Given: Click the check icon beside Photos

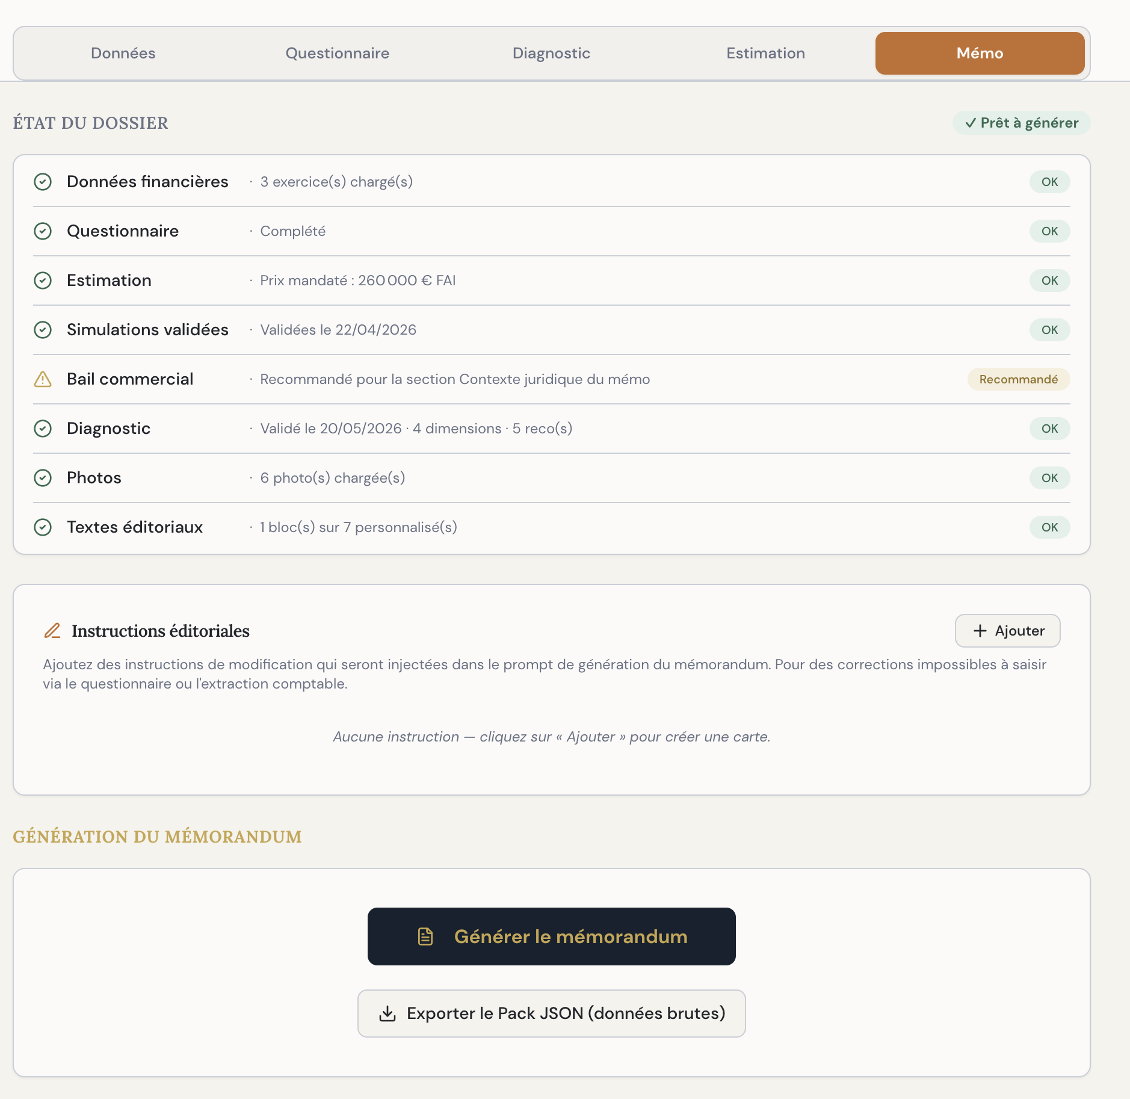Looking at the screenshot, I should [x=43, y=478].
